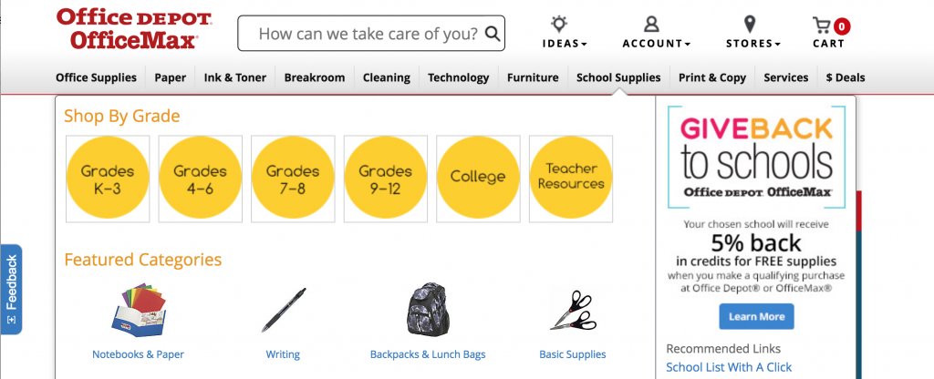Image resolution: width=934 pixels, height=379 pixels.
Task: Click the backpack category image
Action: [427, 310]
